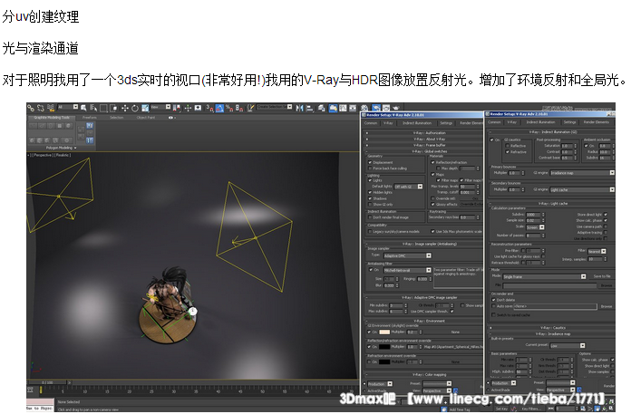Open Primary bounces GI engine dropdown
The height and width of the screenshot is (414, 631).
click(582, 173)
